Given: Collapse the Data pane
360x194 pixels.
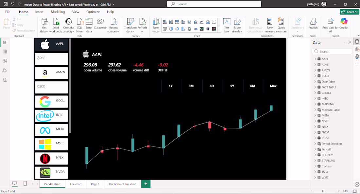Looking at the screenshot, I should (x=350, y=42).
